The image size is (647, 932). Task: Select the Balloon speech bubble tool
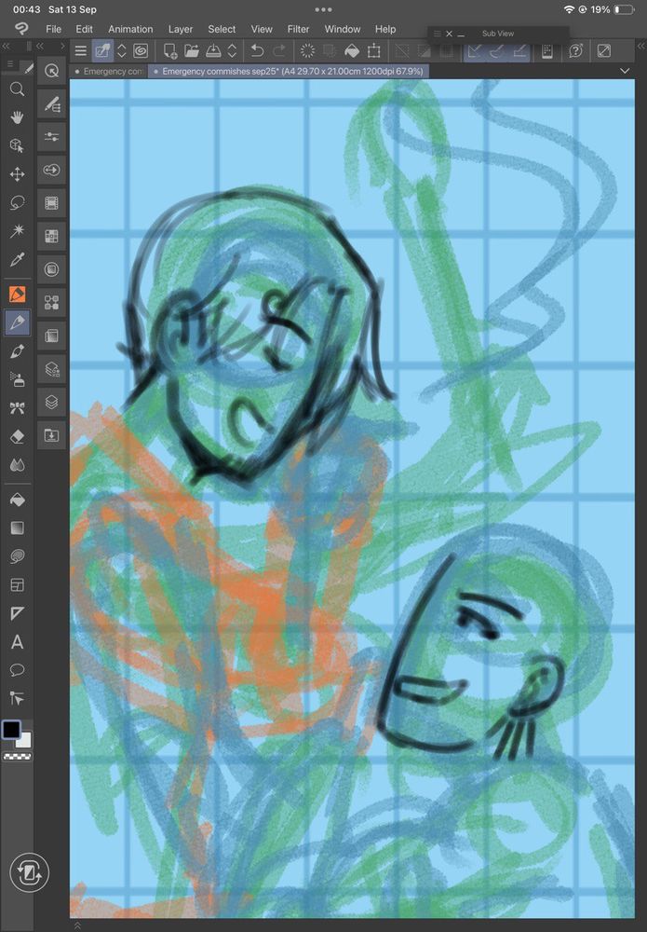[17, 670]
